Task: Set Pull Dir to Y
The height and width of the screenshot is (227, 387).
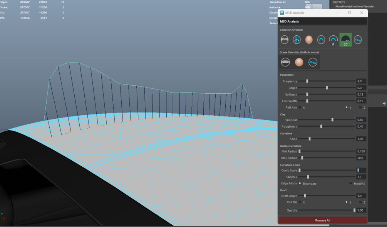Action: 347,202
